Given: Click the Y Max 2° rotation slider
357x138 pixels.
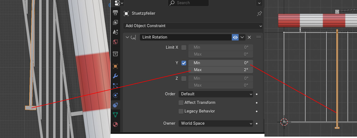Looking at the screenshot, I should (221, 70).
